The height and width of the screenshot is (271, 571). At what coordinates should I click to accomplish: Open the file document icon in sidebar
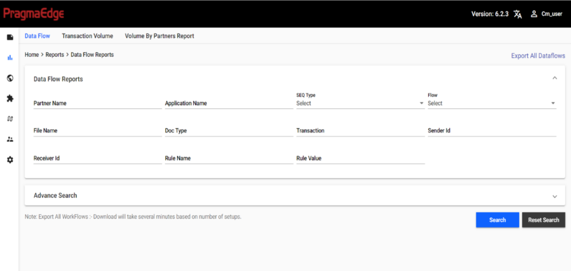10,37
